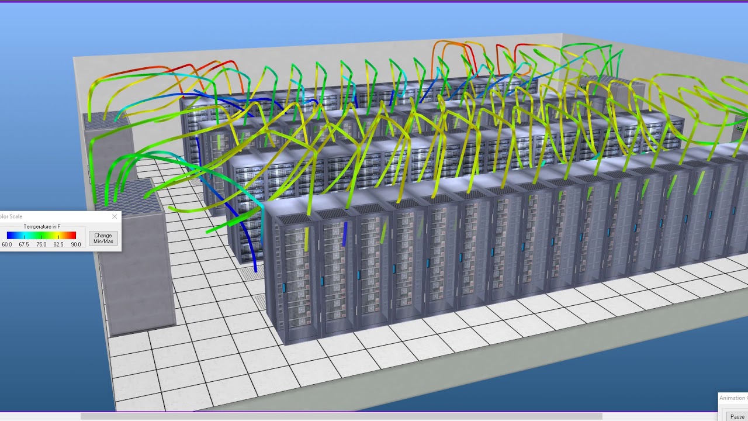This screenshot has height=421, width=748.
Task: Click the Change Min/Max button
Action: pyautogui.click(x=103, y=238)
